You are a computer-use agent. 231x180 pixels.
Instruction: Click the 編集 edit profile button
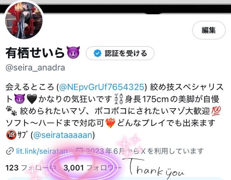(x=209, y=30)
